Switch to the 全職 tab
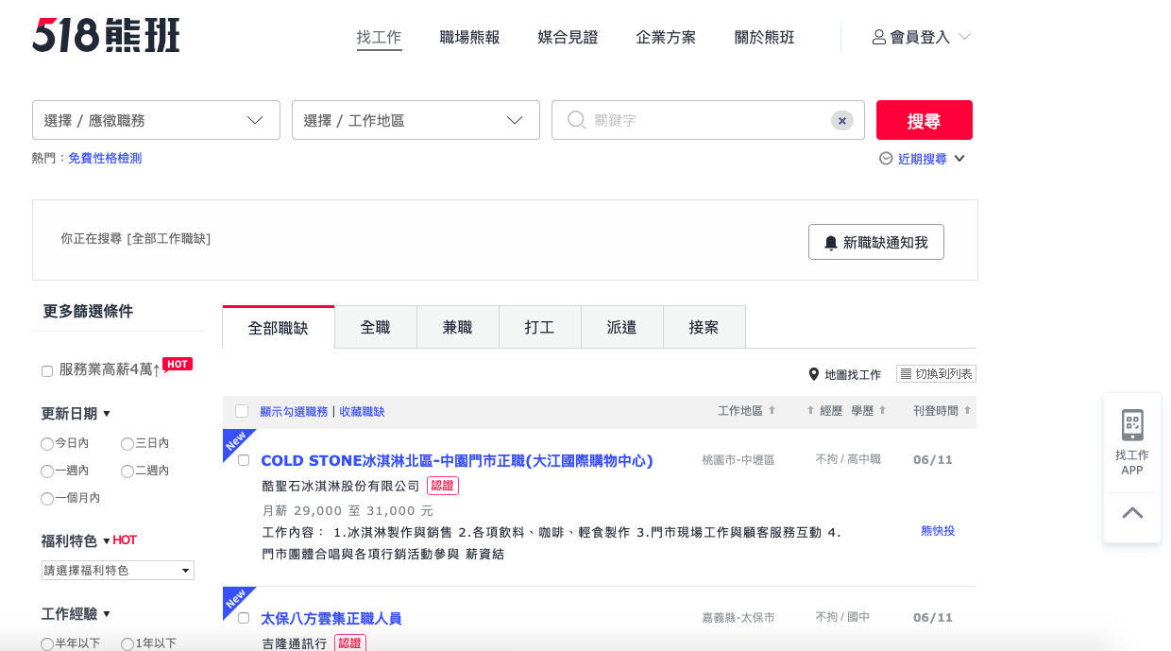The height and width of the screenshot is (651, 1171). [x=376, y=327]
